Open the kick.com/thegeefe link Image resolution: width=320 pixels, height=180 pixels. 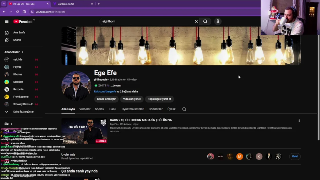coord(105,91)
